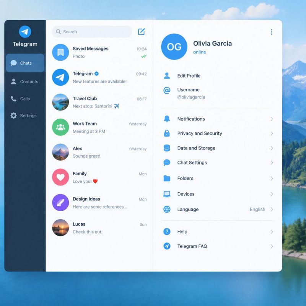Image resolution: width=306 pixels, height=306 pixels.
Task: Click the Notifications bell icon
Action: tap(167, 119)
